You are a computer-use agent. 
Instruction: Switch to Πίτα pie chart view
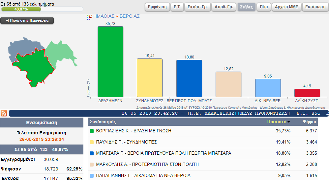pos(264,7)
